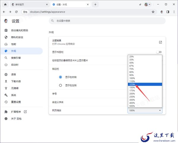Click the 在设置中搜索 search field

[x=107, y=21]
